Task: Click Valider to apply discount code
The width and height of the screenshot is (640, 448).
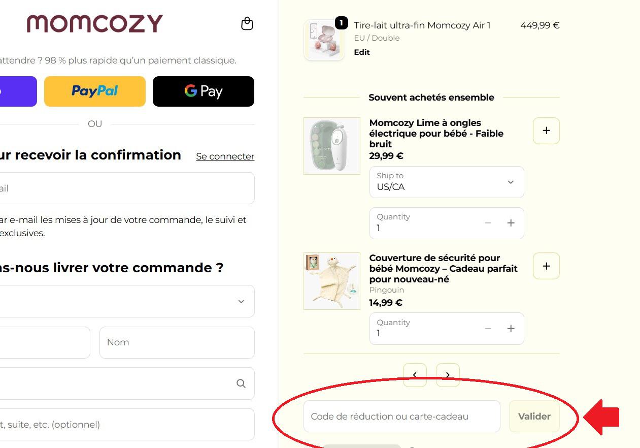Action: click(533, 415)
